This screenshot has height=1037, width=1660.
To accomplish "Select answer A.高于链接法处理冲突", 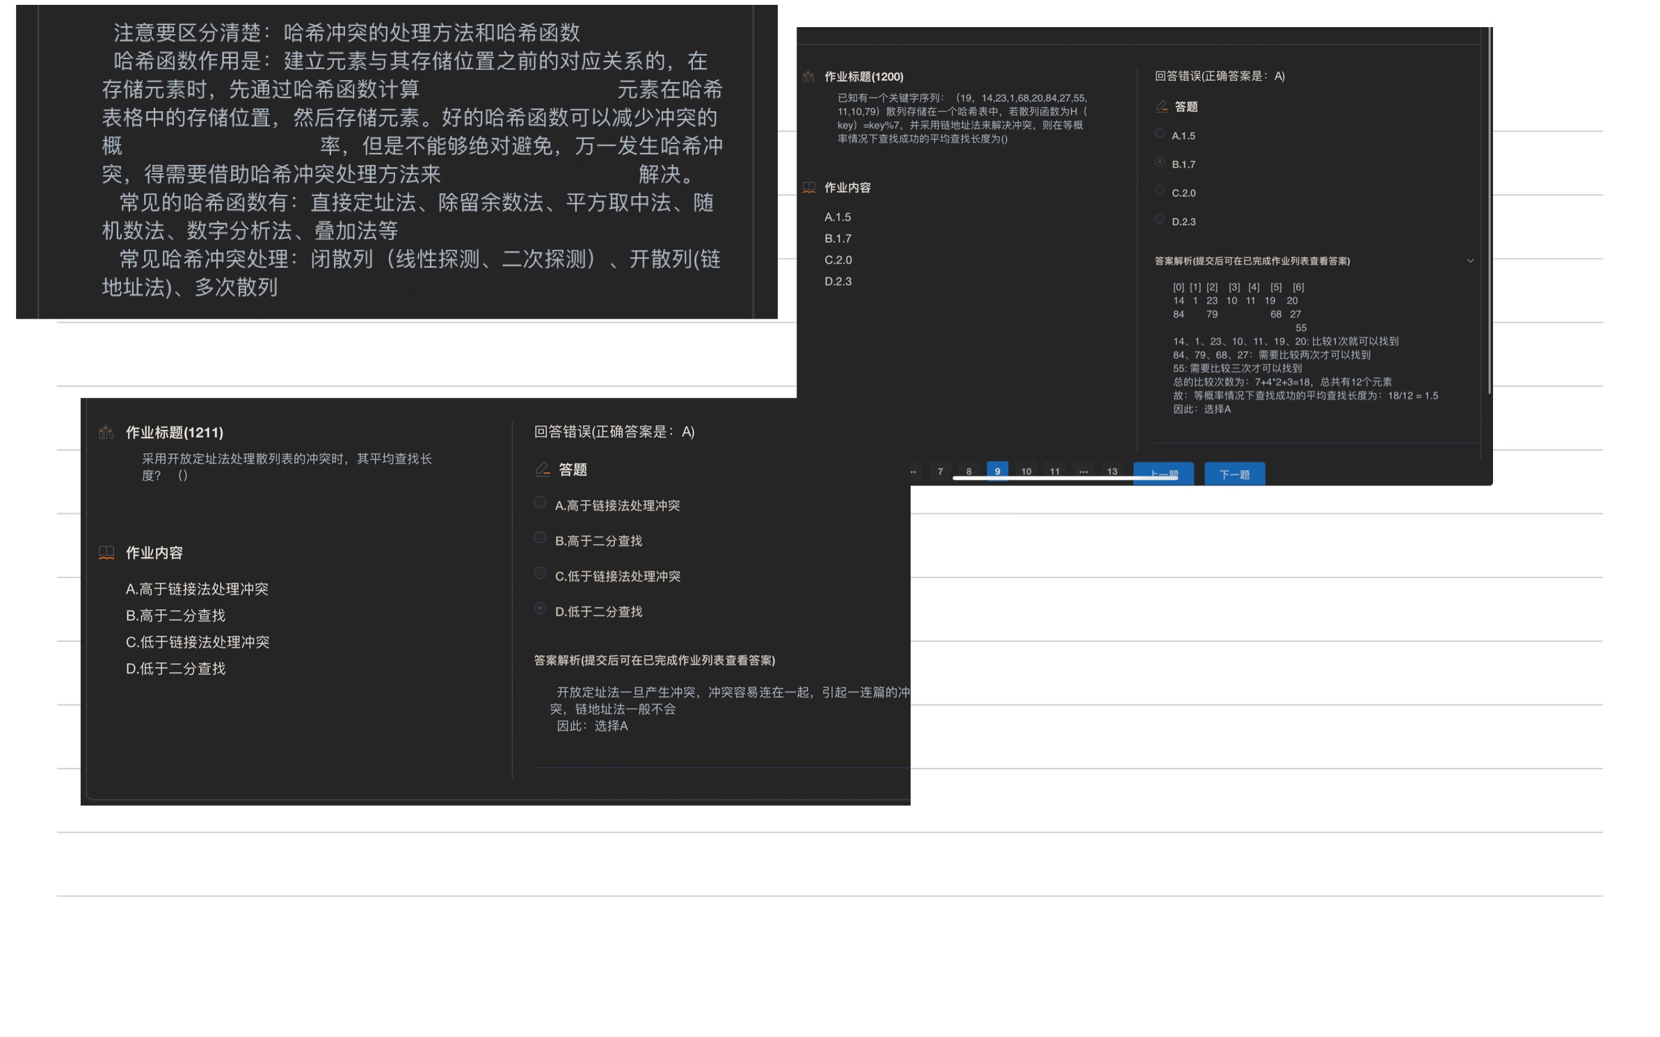I will [540, 503].
